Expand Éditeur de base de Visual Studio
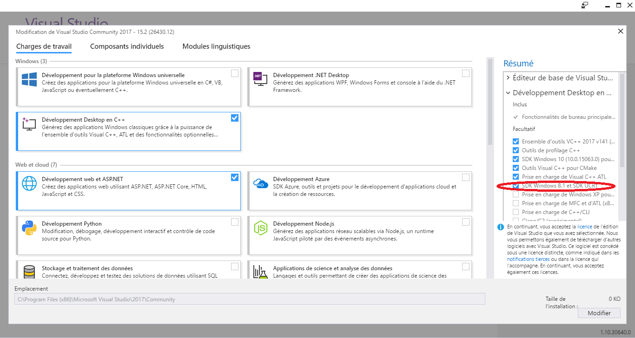The width and height of the screenshot is (635, 338). [x=508, y=78]
